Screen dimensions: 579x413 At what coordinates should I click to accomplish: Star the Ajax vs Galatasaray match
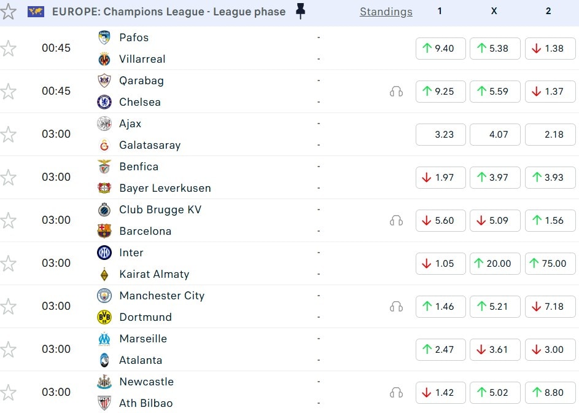8,135
